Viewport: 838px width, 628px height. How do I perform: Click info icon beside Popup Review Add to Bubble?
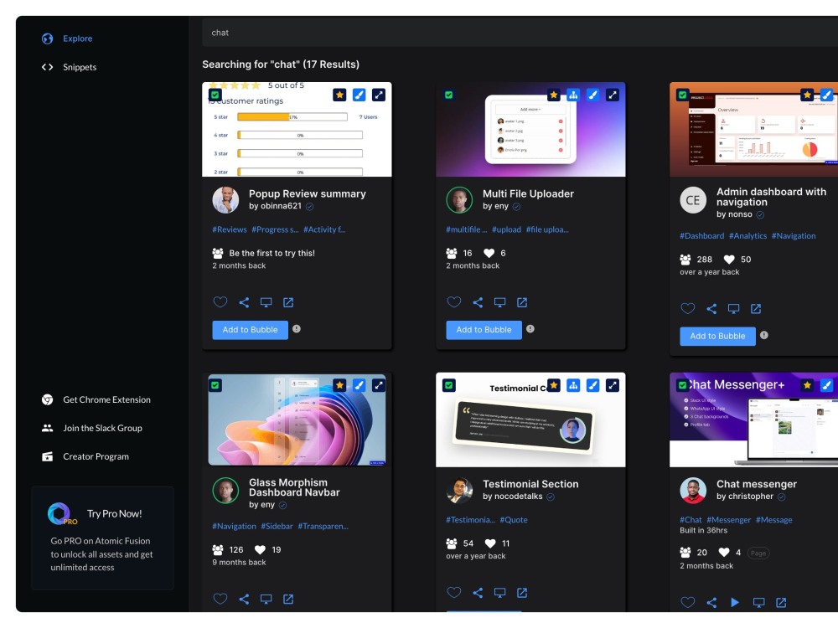point(297,329)
